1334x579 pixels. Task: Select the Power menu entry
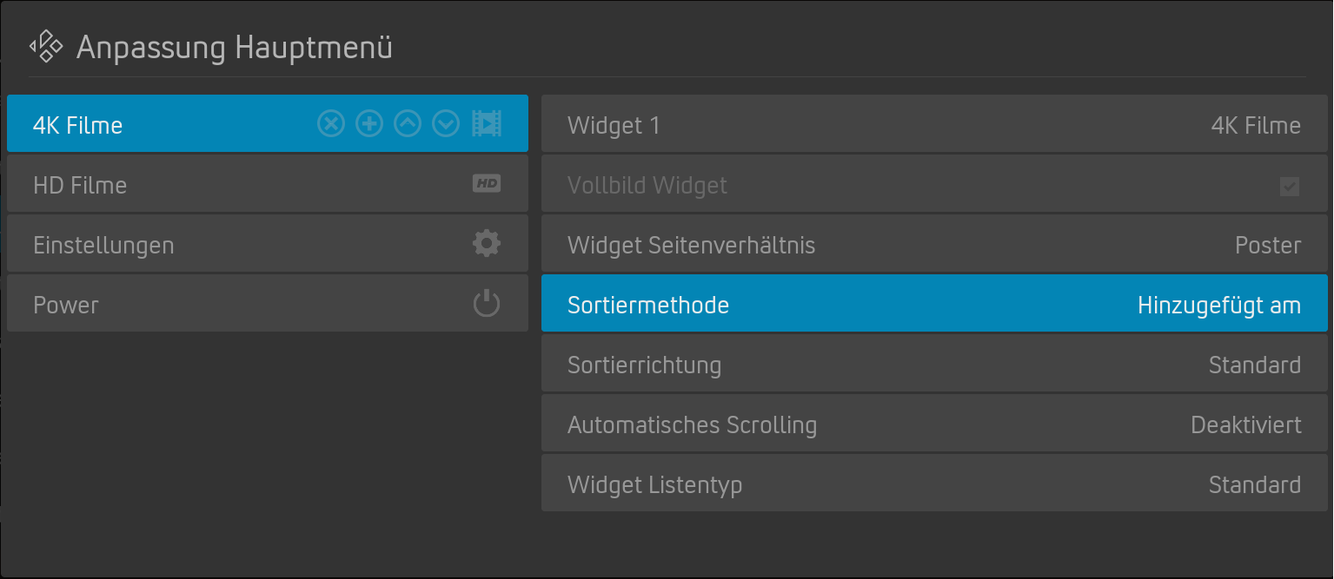point(267,303)
